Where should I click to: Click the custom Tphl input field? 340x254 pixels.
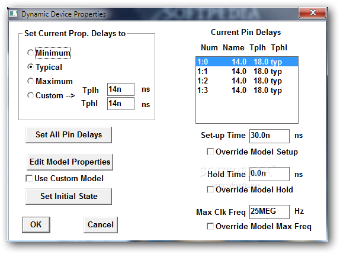pyautogui.click(x=121, y=104)
